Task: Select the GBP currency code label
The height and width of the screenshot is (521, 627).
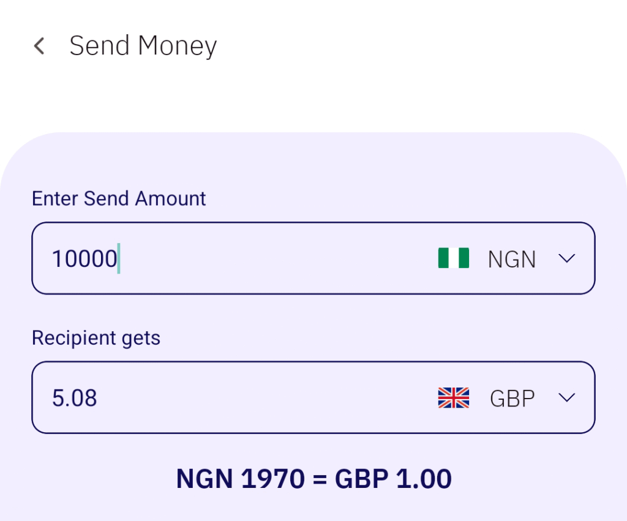Action: [512, 399]
